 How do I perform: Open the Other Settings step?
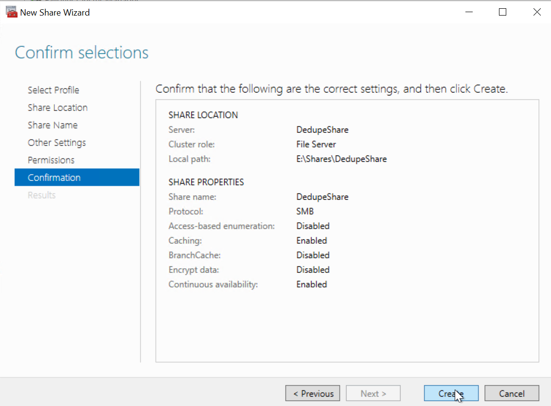tap(57, 142)
